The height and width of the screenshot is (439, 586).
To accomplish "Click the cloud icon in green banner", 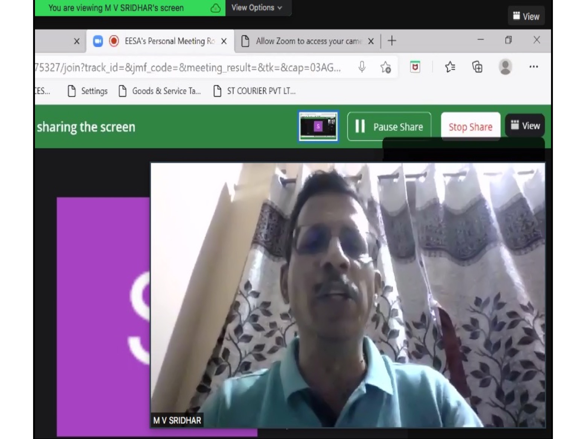I will [215, 8].
